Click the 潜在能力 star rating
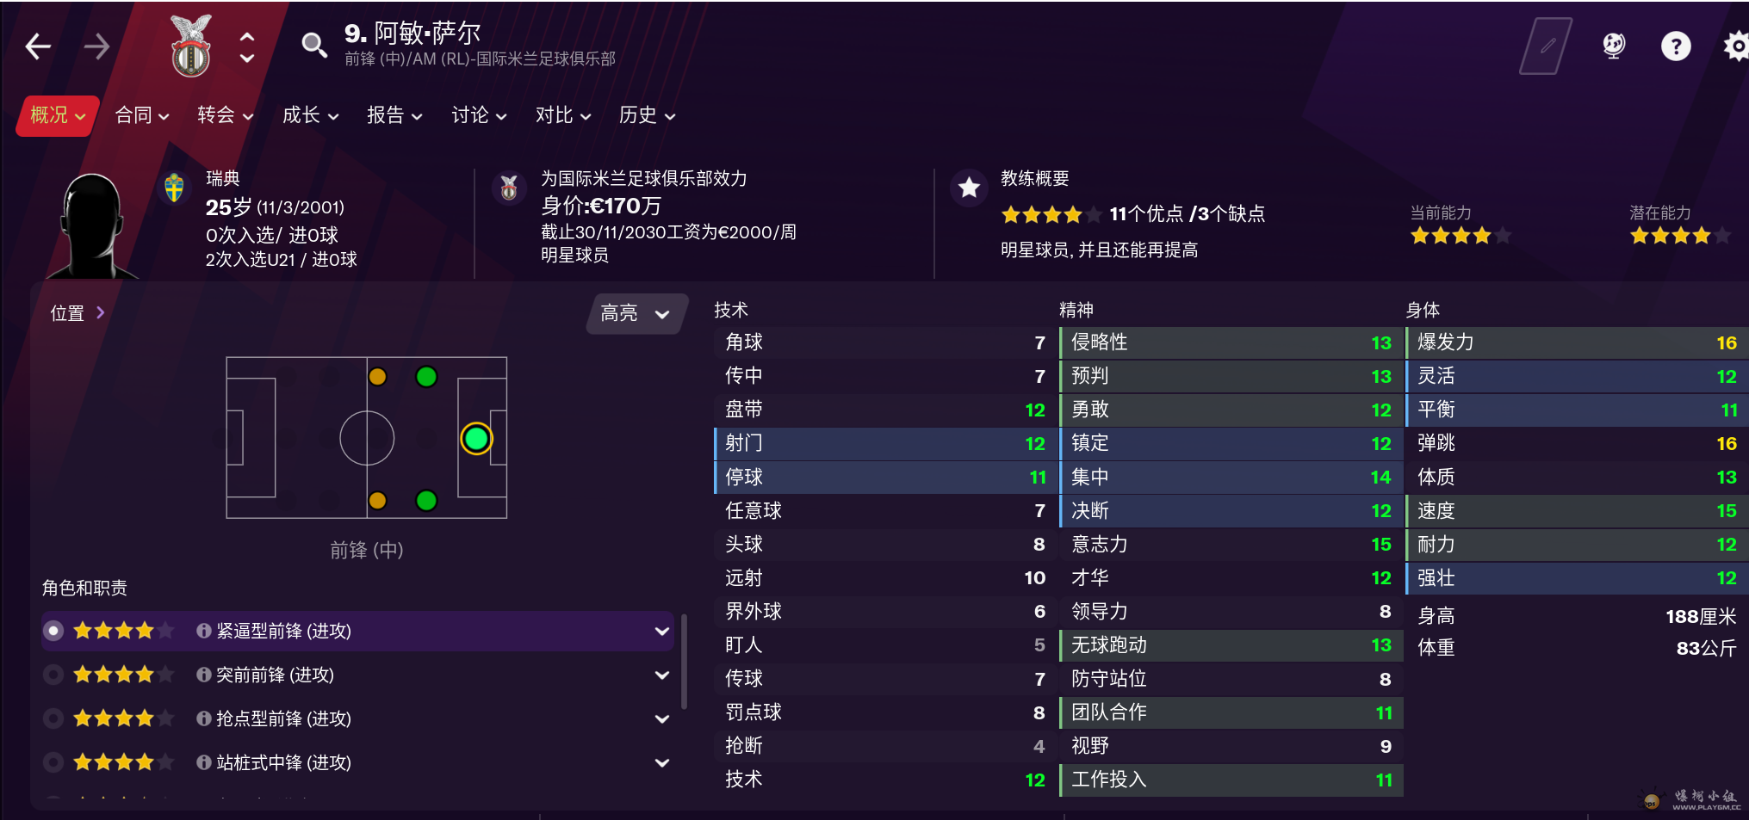The image size is (1749, 820). coord(1680,236)
